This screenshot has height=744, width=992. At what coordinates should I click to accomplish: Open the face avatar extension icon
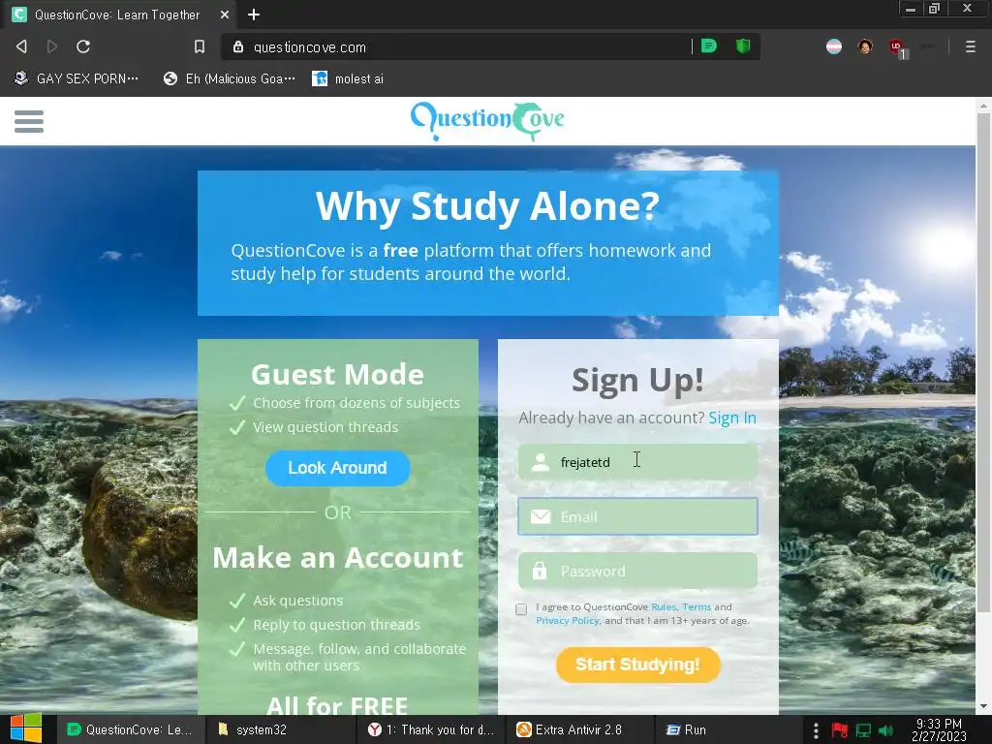click(x=865, y=46)
